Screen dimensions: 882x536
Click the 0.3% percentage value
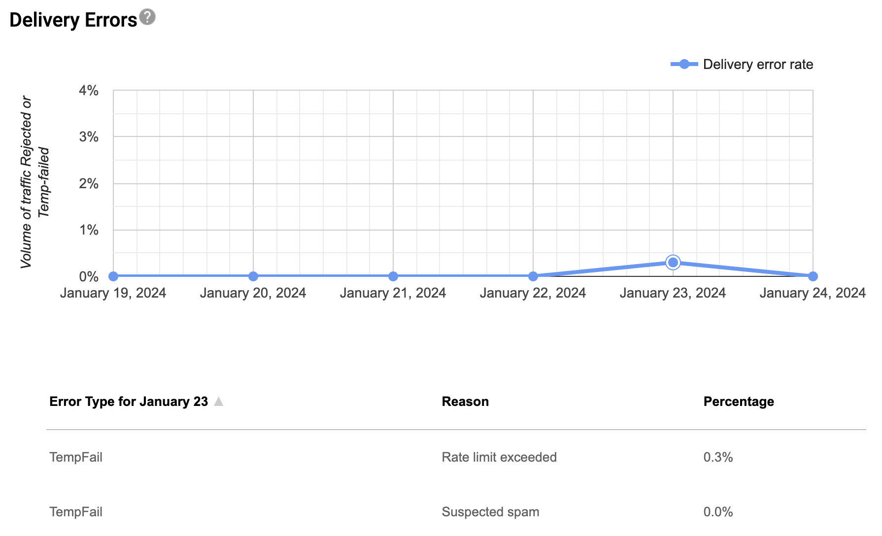pyautogui.click(x=718, y=457)
